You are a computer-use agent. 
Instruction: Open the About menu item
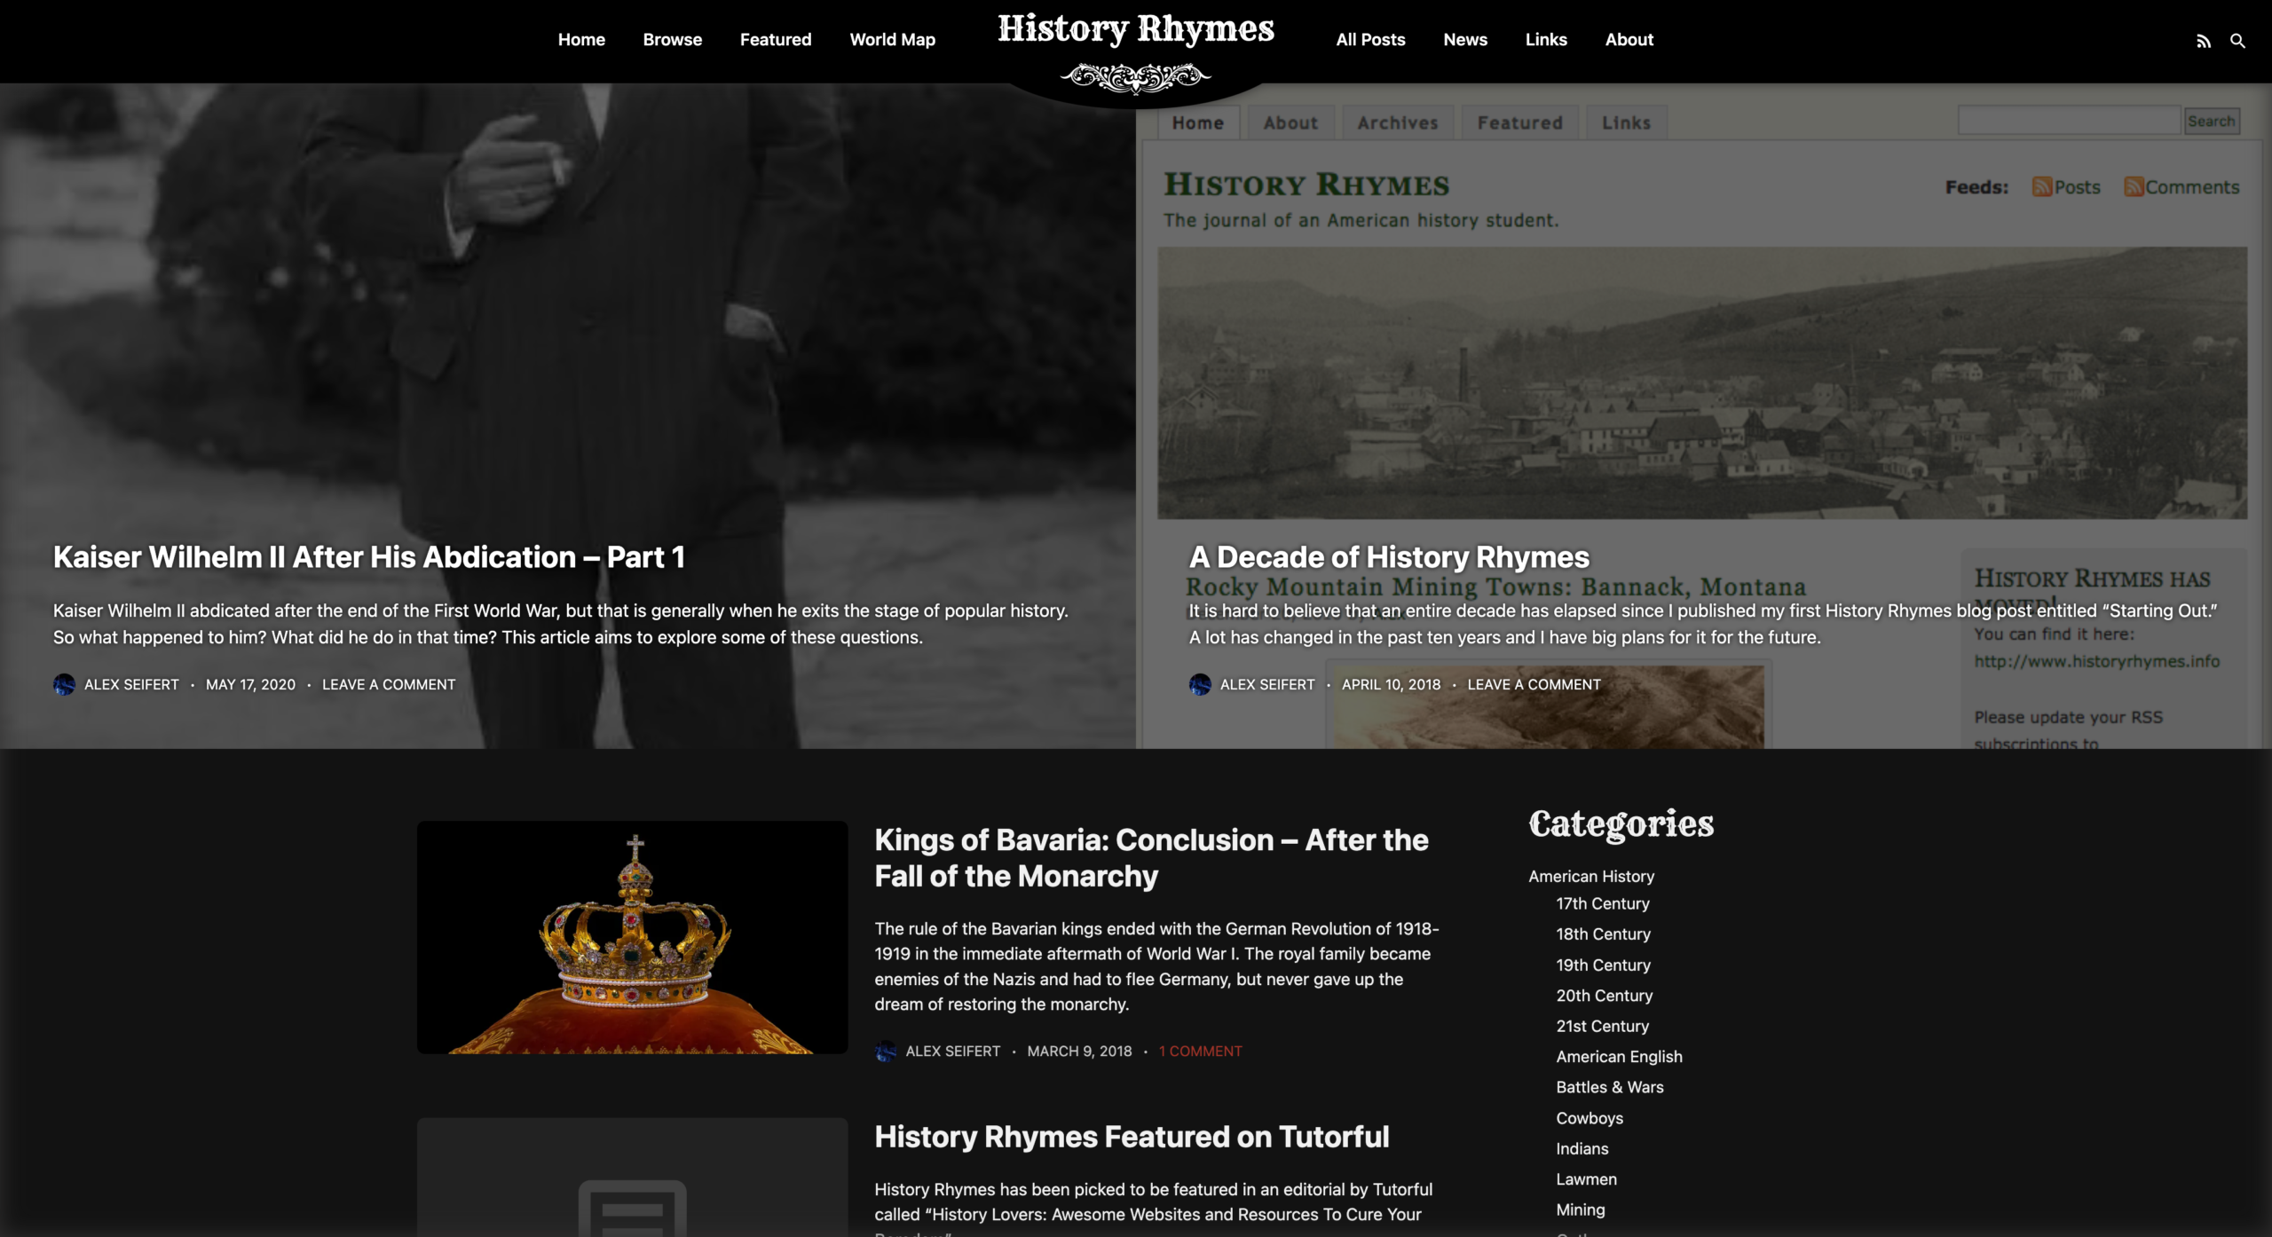pyautogui.click(x=1629, y=40)
